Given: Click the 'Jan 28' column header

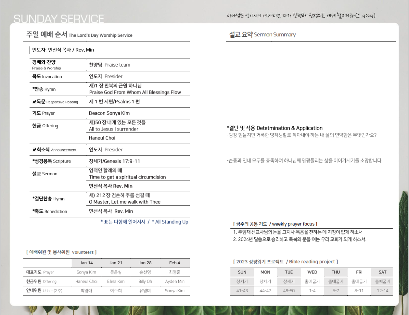Looking at the screenshot, I should click(145, 263).
